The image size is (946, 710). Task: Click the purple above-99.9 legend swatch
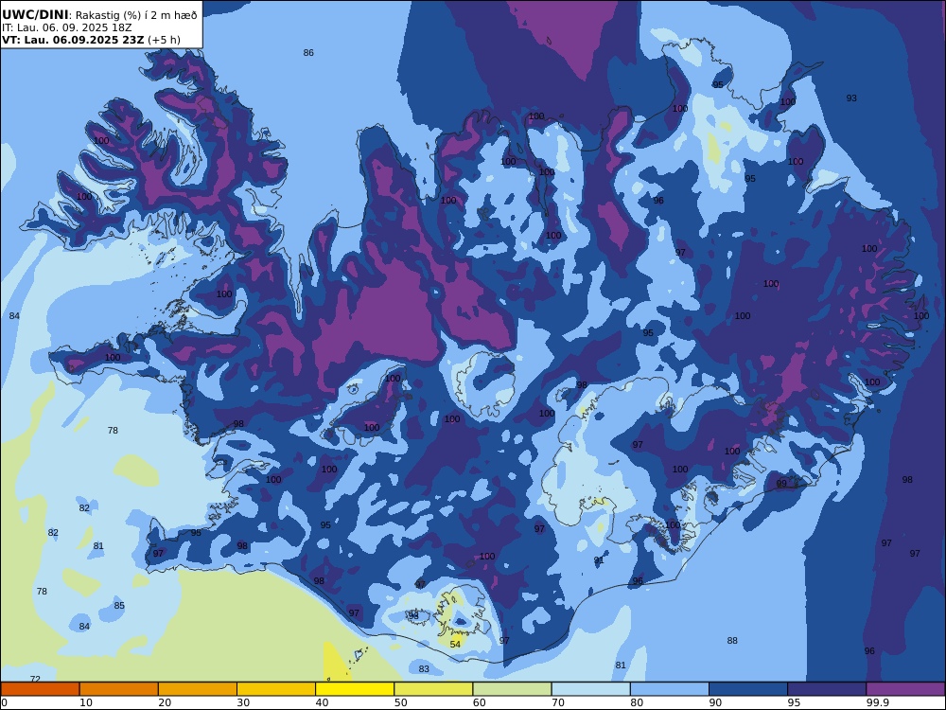click(x=905, y=689)
